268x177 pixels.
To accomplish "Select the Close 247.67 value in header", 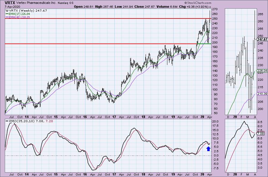I will (145, 7).
